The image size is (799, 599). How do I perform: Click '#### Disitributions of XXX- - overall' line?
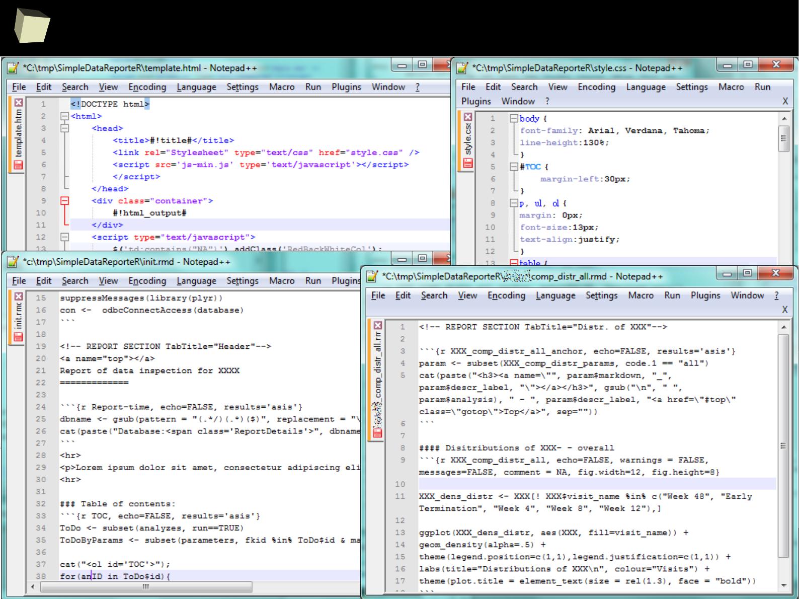[517, 448]
